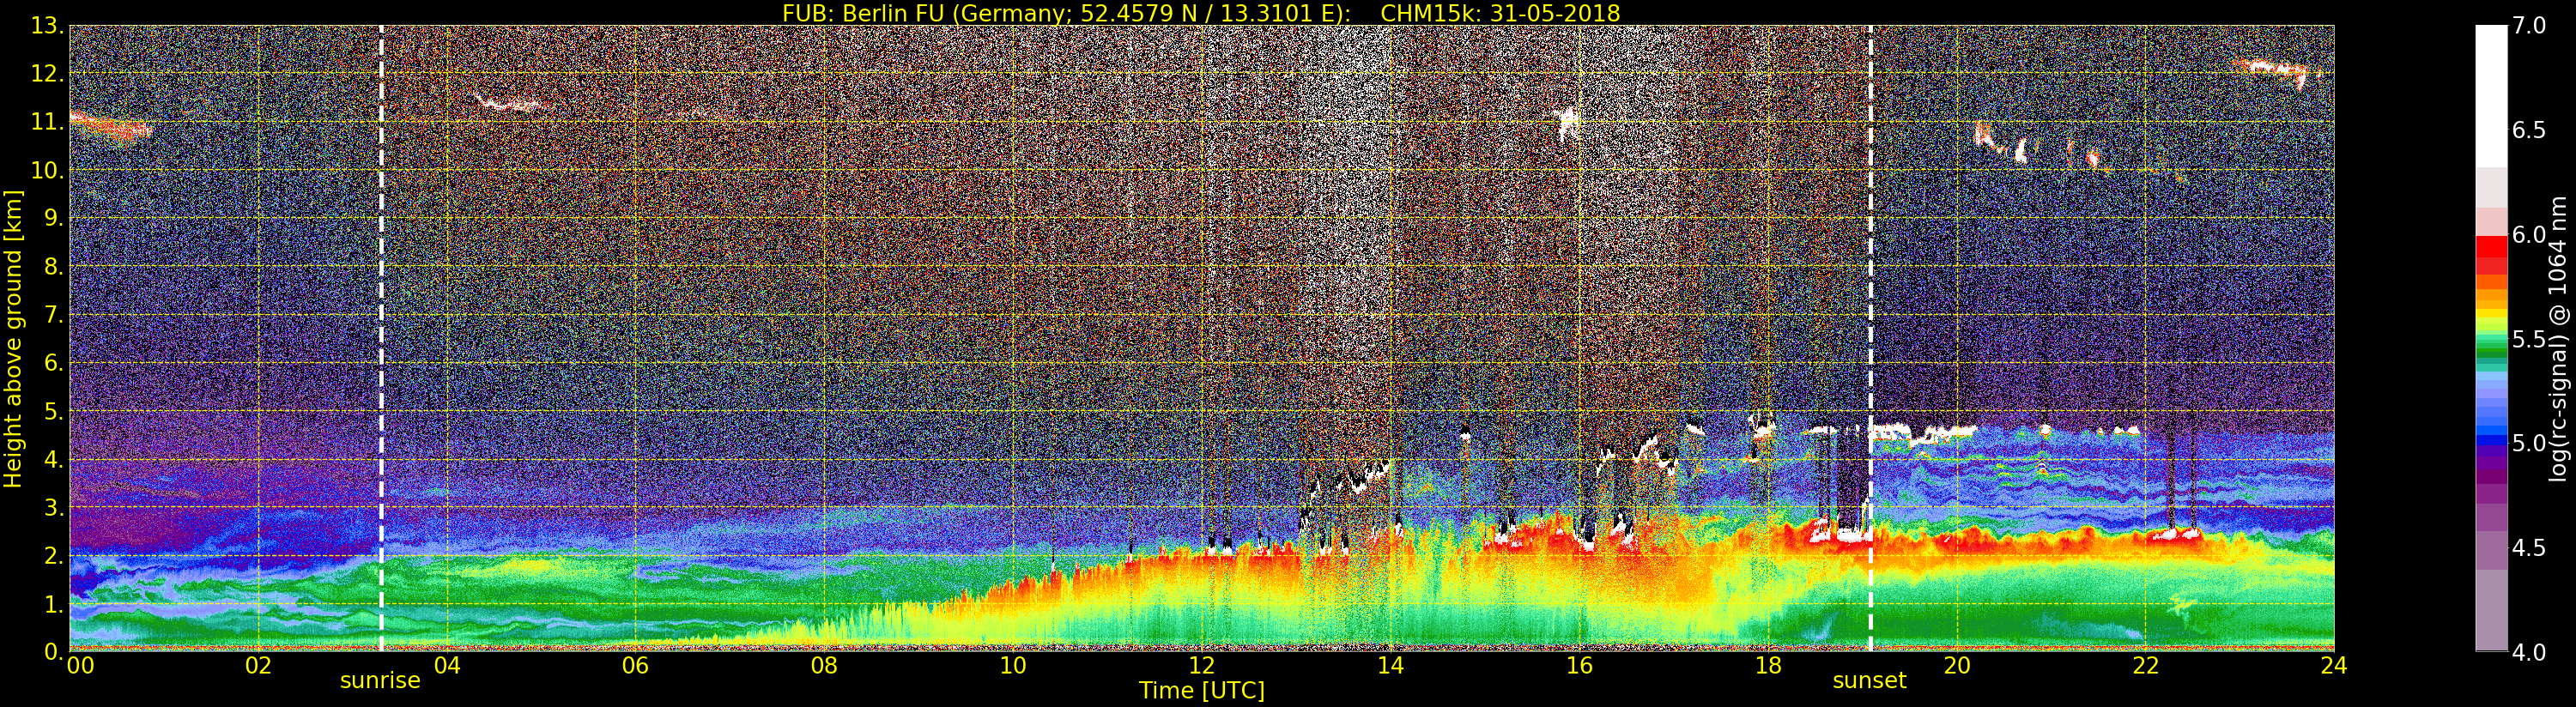Click time tick label '04'

447,665
